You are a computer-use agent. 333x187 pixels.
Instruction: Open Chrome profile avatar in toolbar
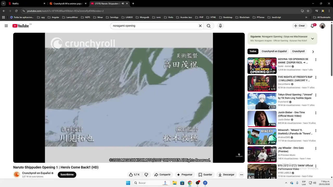323,11
